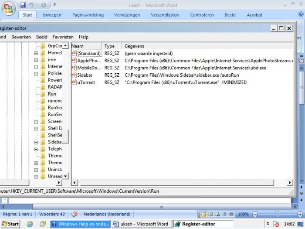Open the Beeld menu in Register-editor
305x229 pixels.
pyautogui.click(x=42, y=37)
